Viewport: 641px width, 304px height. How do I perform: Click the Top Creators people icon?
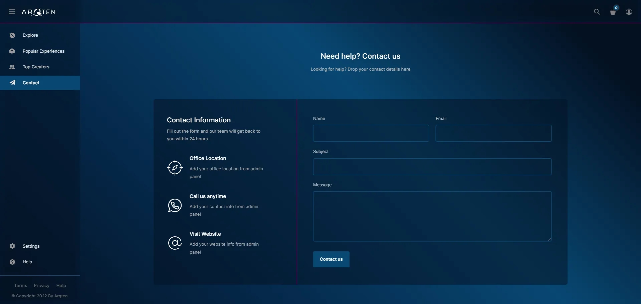(x=12, y=67)
